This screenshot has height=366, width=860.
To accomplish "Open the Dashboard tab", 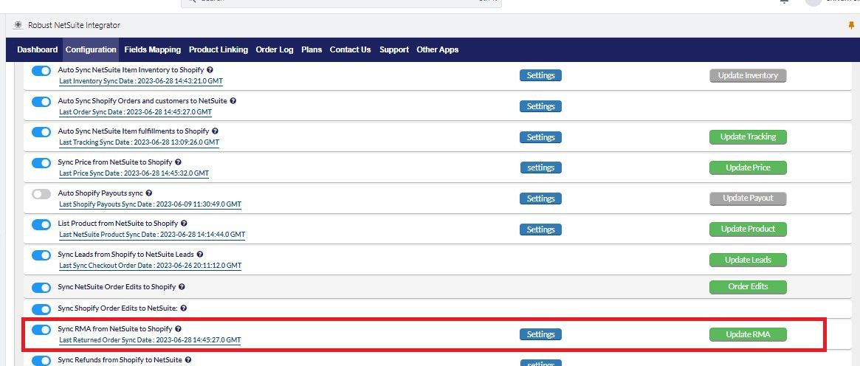I will point(38,49).
